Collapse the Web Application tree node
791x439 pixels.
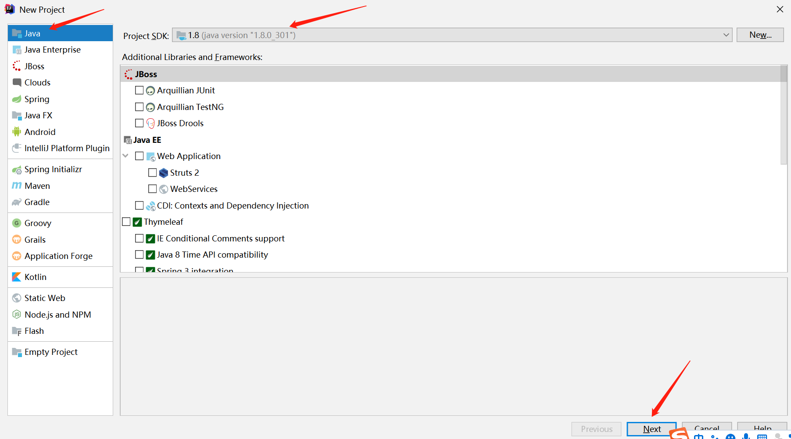[x=125, y=156]
